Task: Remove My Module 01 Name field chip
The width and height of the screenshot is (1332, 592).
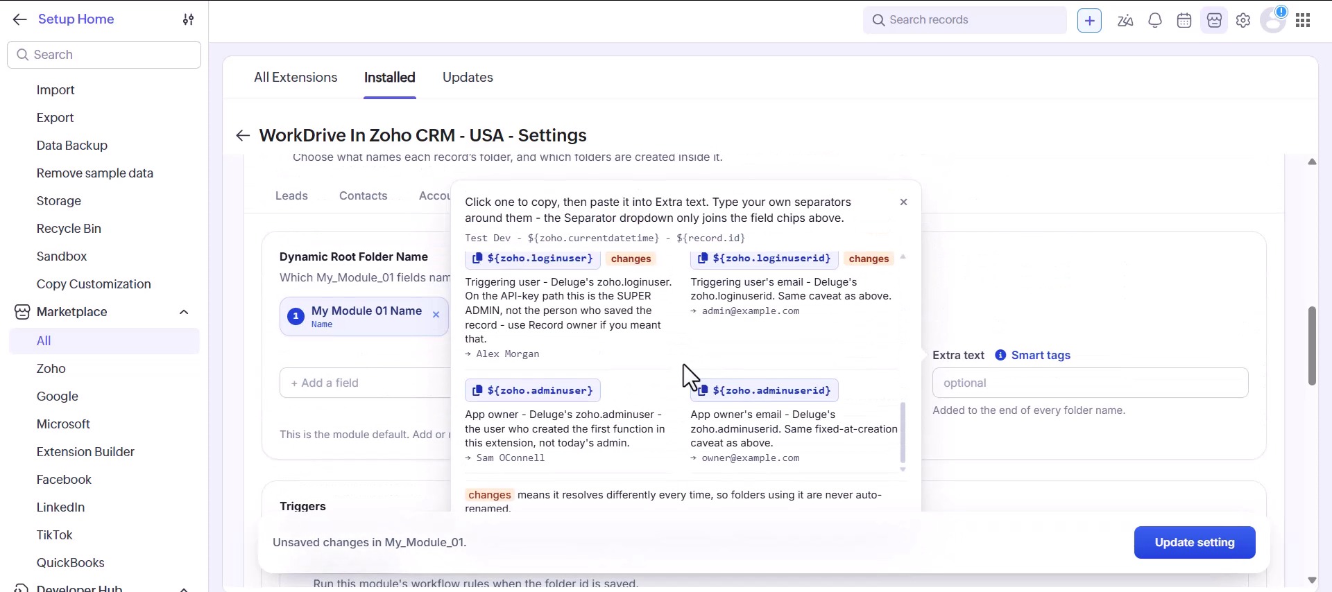Action: (x=436, y=315)
